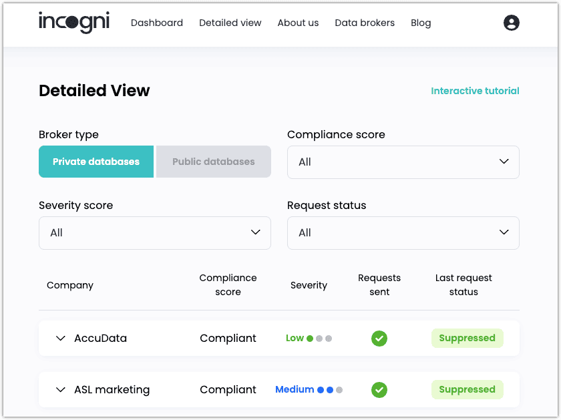Screen dimensions: 561x420
Task: Go to the Dashboard menu item
Action: [x=157, y=23]
